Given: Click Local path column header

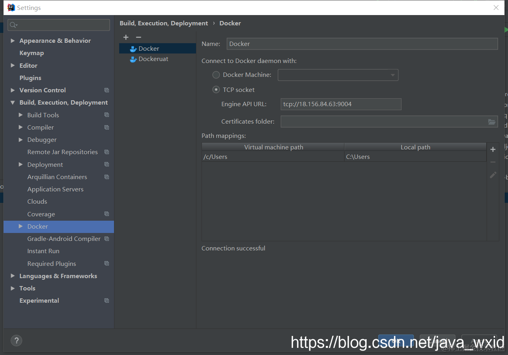Looking at the screenshot, I should tap(415, 147).
